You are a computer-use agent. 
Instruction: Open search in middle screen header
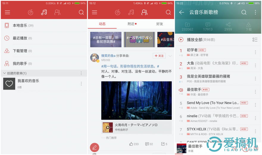pos(168,12)
